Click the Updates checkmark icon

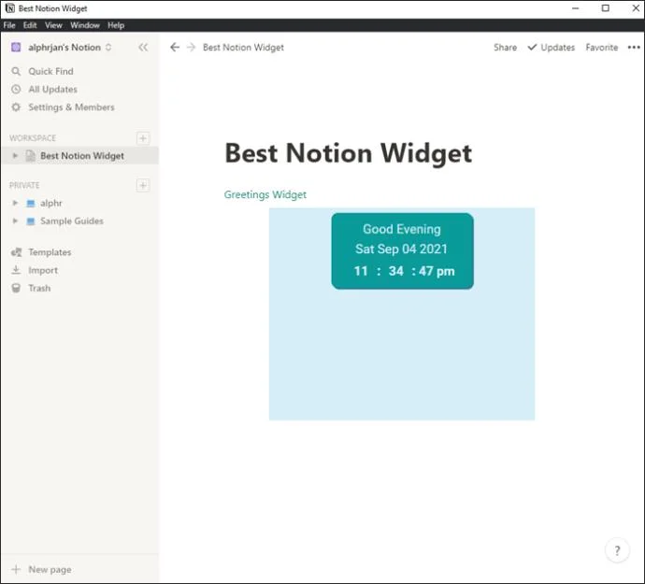click(x=532, y=47)
